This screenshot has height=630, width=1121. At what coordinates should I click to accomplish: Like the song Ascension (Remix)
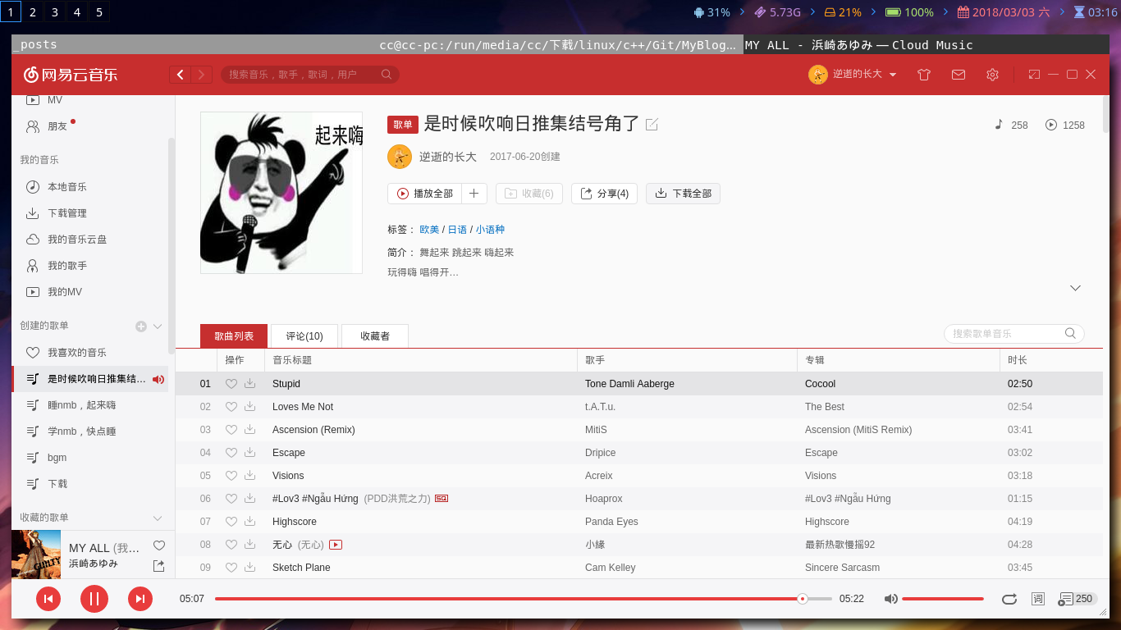[x=231, y=430]
